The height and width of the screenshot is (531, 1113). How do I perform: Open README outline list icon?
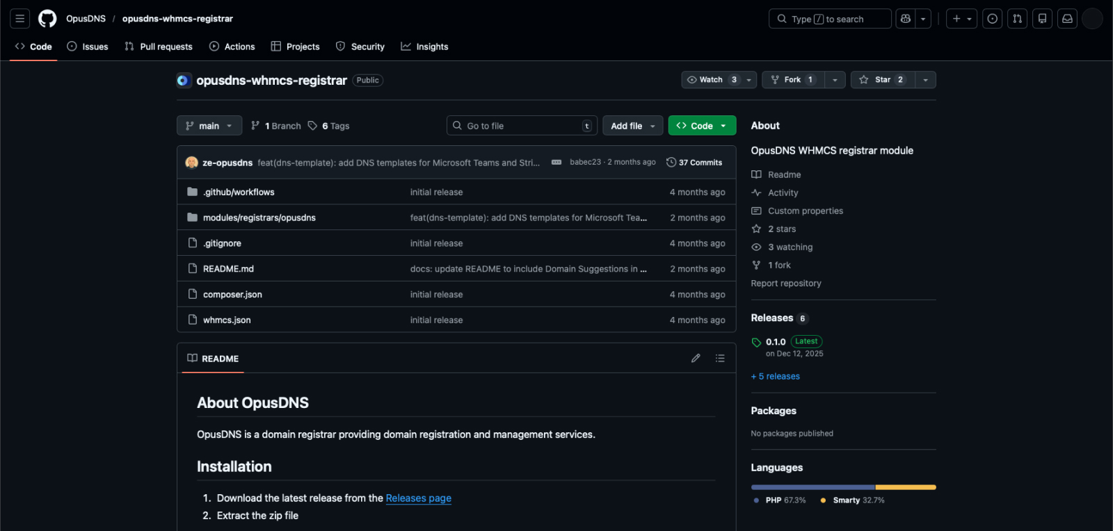point(720,359)
